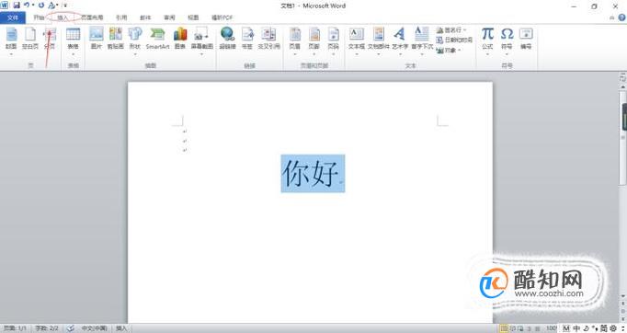Screen dimensions: 627x333
Task: Click the Date and Time (日期和时间) button
Action: (454, 40)
